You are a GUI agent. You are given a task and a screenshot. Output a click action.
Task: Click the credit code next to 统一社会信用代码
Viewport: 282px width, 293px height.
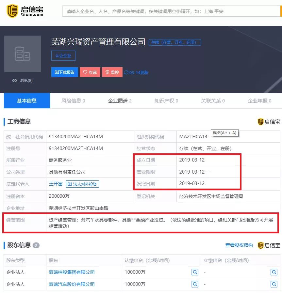click(76, 137)
